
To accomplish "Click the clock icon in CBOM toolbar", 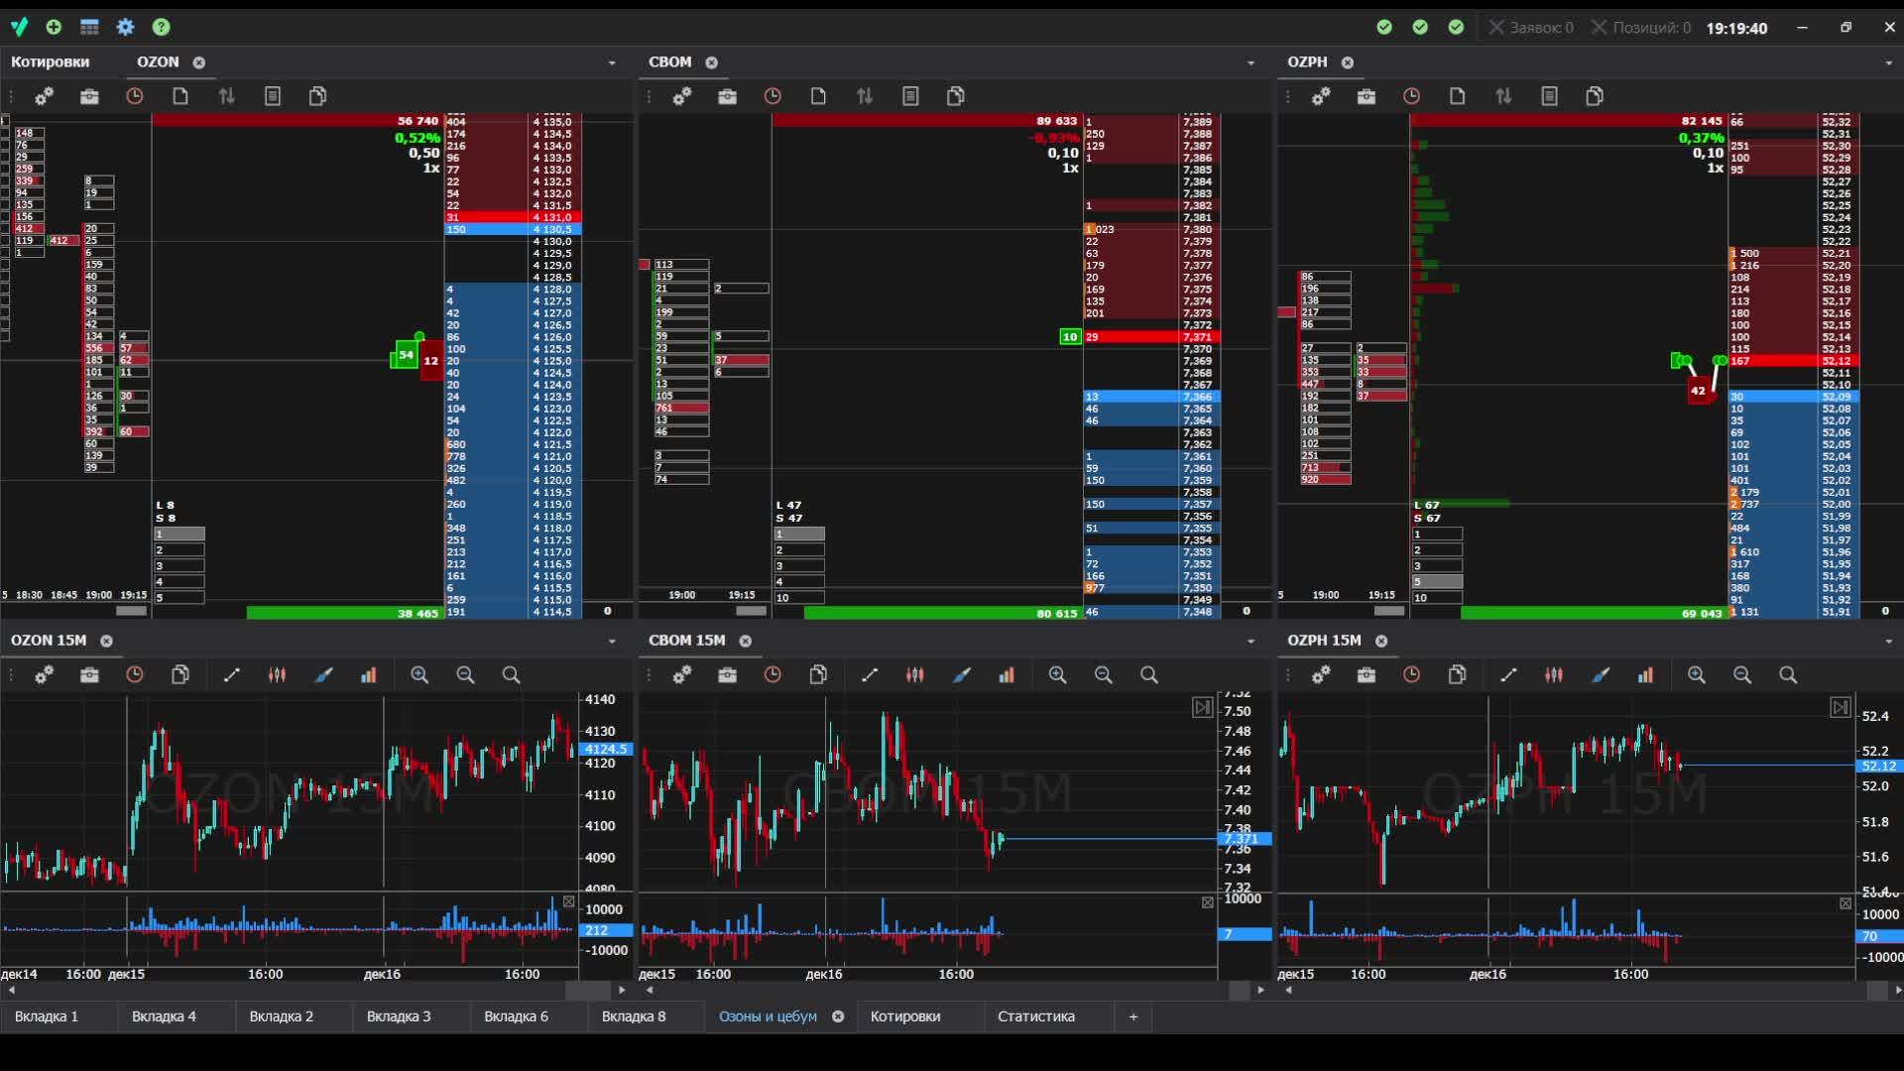I will tap(773, 96).
